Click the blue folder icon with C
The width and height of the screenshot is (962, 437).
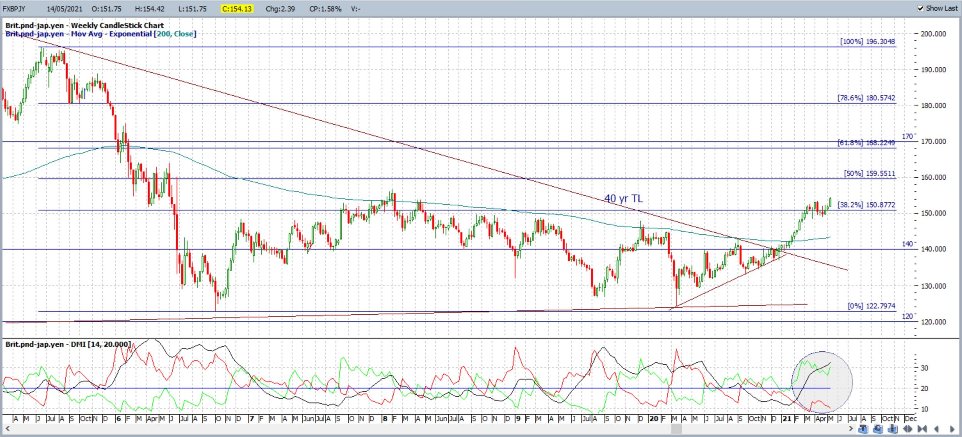(878, 429)
